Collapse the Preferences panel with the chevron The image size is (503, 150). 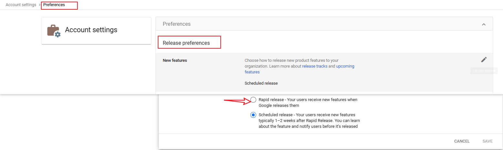483,24
